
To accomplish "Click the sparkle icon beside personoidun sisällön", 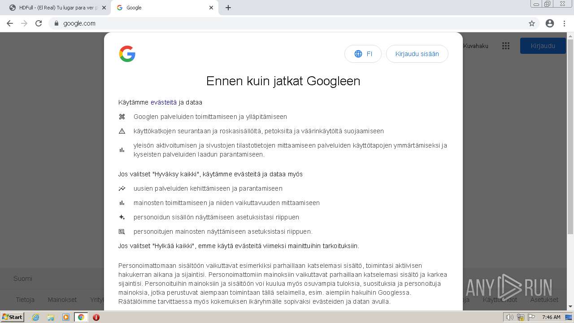I will tap(122, 217).
